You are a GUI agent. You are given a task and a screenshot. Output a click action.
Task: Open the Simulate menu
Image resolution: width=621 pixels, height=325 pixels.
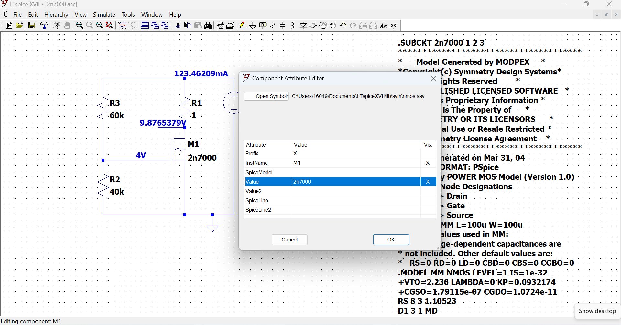pyautogui.click(x=104, y=15)
